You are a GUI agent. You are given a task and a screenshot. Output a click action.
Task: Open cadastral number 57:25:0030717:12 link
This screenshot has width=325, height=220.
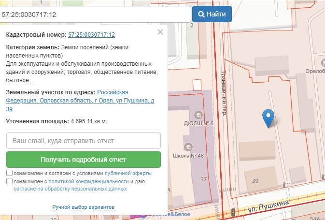coord(91,35)
